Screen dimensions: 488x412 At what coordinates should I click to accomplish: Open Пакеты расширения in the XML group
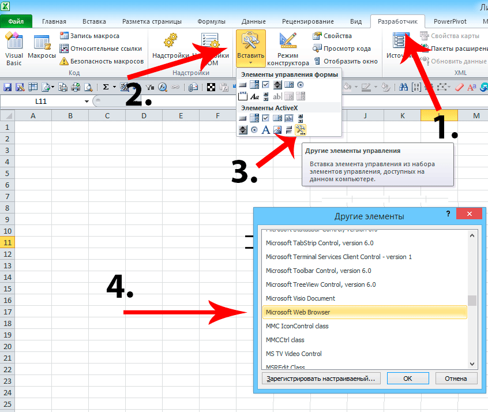click(x=454, y=48)
